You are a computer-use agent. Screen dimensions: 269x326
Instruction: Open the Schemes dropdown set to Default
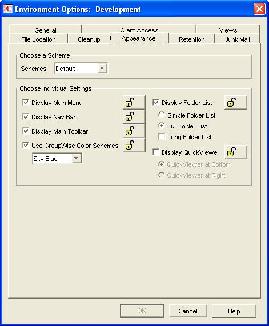81,68
